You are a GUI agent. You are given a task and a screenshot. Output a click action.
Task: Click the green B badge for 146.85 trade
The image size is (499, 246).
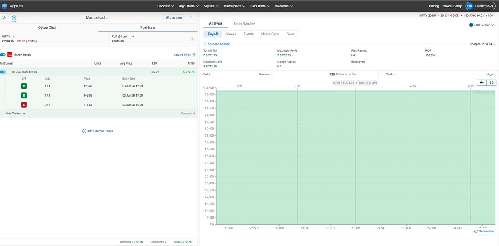[x=24, y=95]
